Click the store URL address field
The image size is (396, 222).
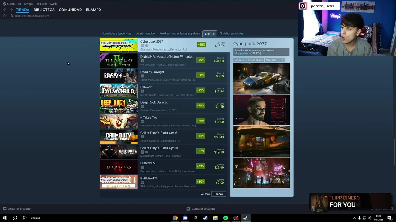tap(32, 16)
